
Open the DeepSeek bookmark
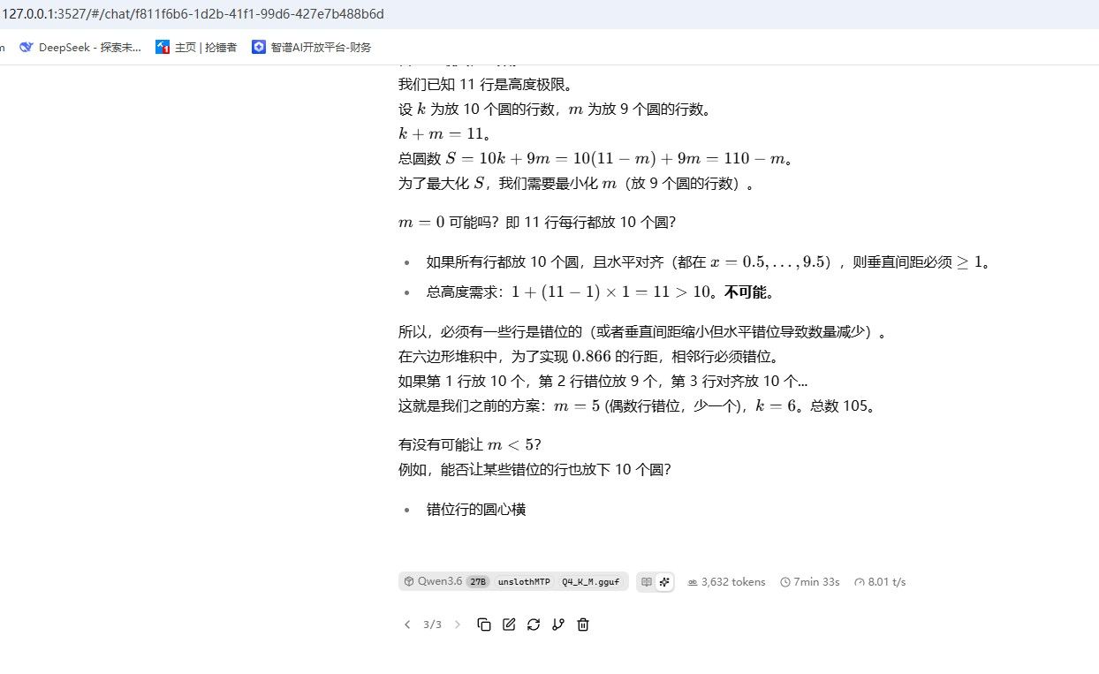[80, 48]
